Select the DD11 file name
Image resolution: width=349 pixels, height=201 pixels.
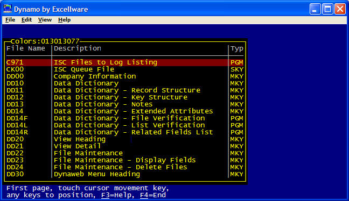[x=15, y=90]
